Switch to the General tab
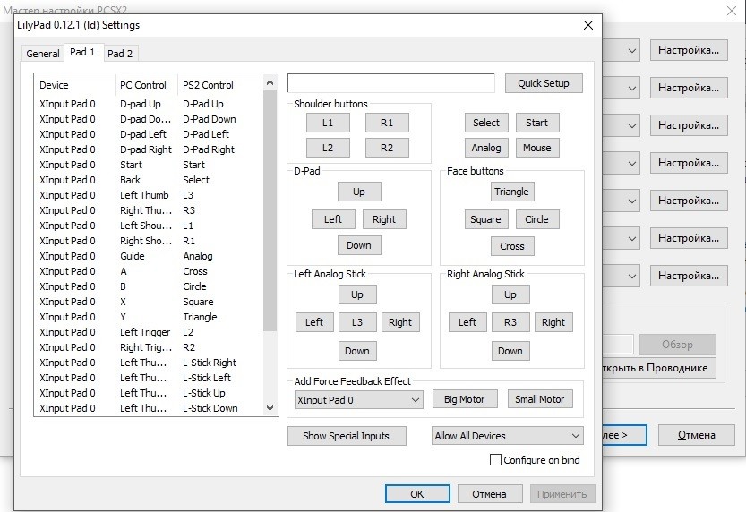The image size is (746, 512). (x=42, y=54)
